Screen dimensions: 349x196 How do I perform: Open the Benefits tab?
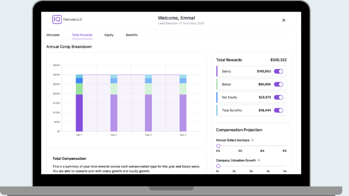131,35
